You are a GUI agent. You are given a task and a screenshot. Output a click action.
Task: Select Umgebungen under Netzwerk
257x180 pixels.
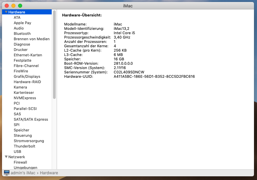coord(25,168)
